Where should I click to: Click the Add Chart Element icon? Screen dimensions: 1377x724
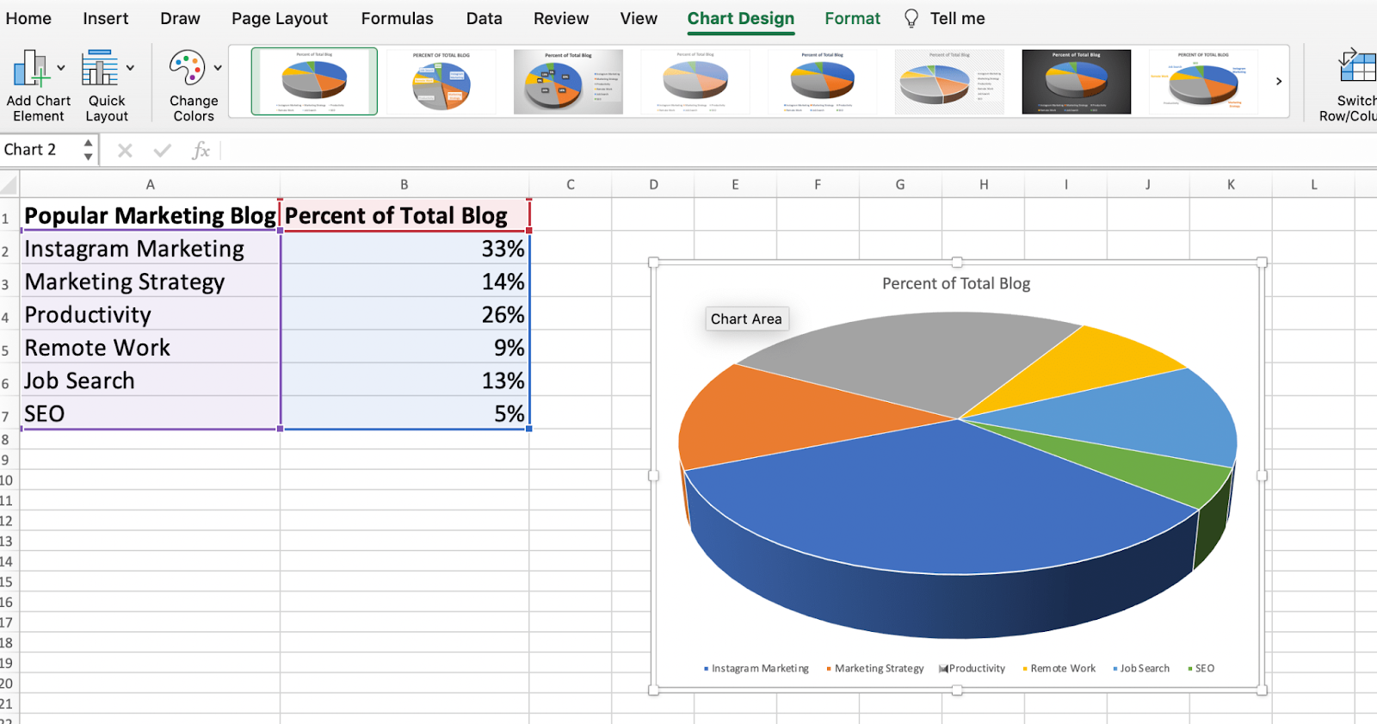31,68
